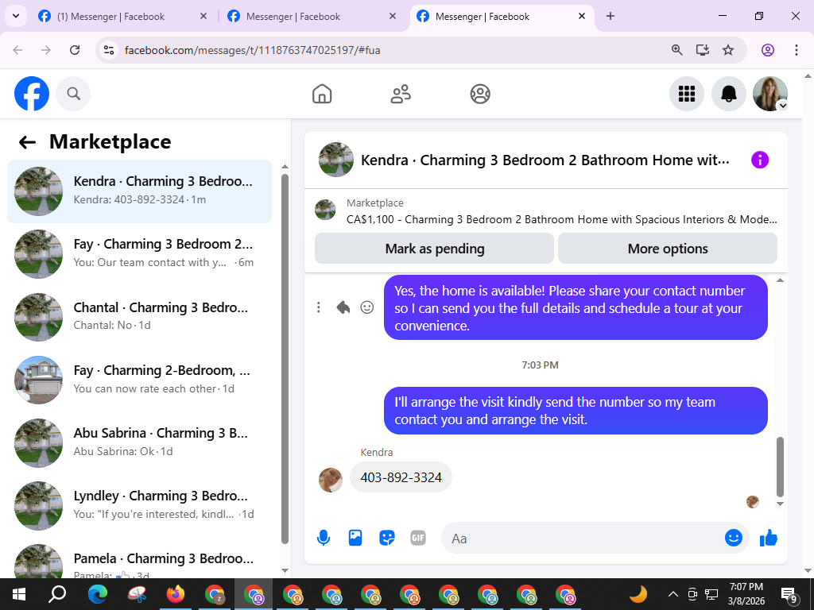The width and height of the screenshot is (814, 610).
Task: Open the account profile picture menu
Action: (x=770, y=94)
